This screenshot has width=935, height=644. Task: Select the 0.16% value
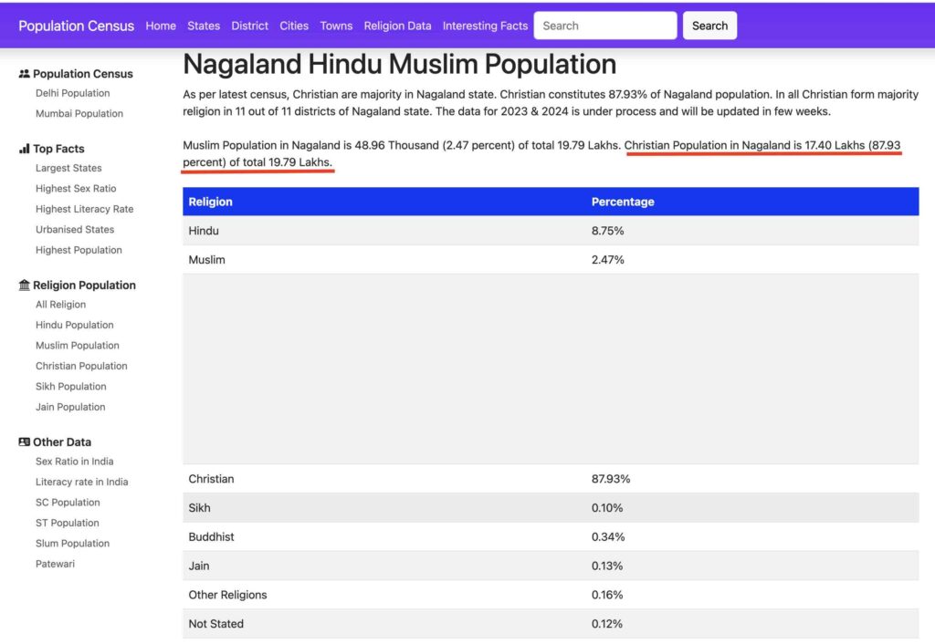[607, 595]
